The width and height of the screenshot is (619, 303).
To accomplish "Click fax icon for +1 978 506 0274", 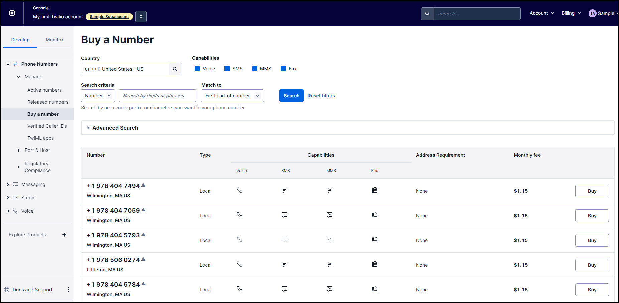I will pos(374,264).
